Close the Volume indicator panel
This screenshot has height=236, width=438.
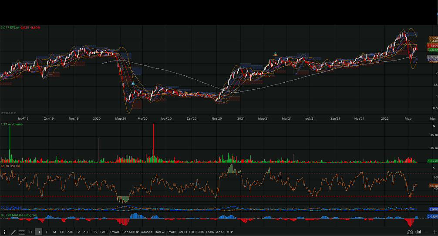pos(434,125)
